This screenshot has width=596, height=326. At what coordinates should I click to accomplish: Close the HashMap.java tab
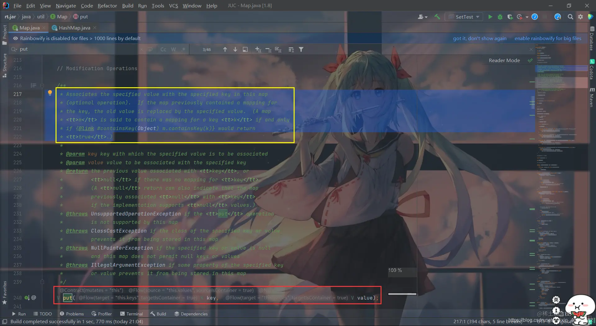(95, 28)
